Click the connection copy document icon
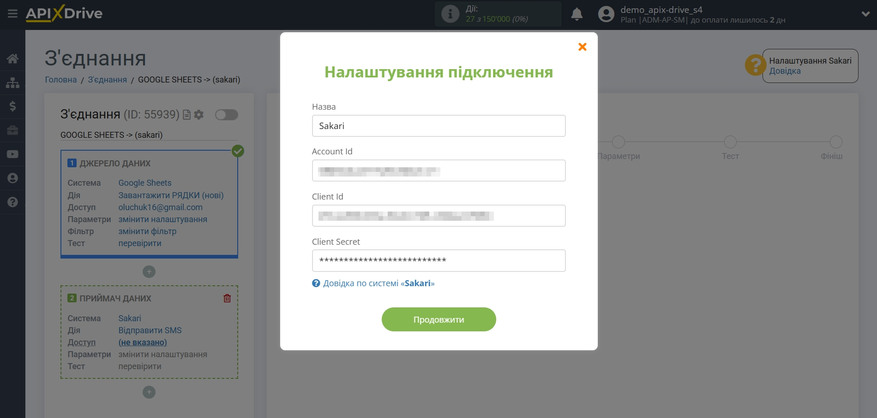Viewport: 877px width, 418px height. [x=186, y=115]
